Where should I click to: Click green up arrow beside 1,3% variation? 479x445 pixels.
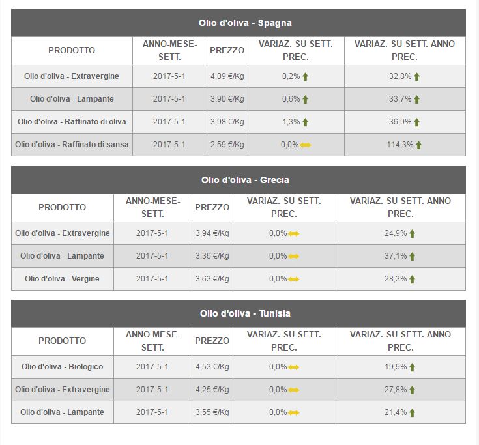pyautogui.click(x=305, y=122)
